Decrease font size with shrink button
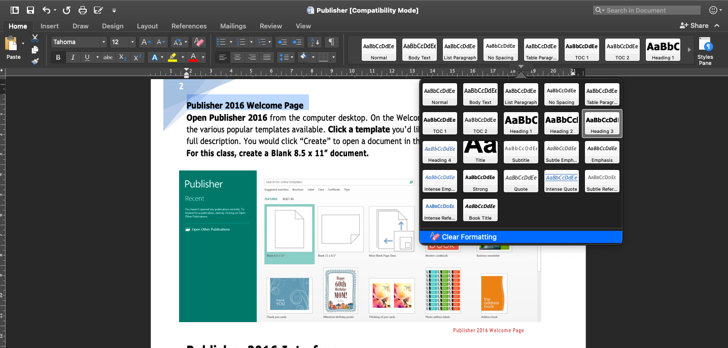This screenshot has width=728, height=348. [x=160, y=42]
